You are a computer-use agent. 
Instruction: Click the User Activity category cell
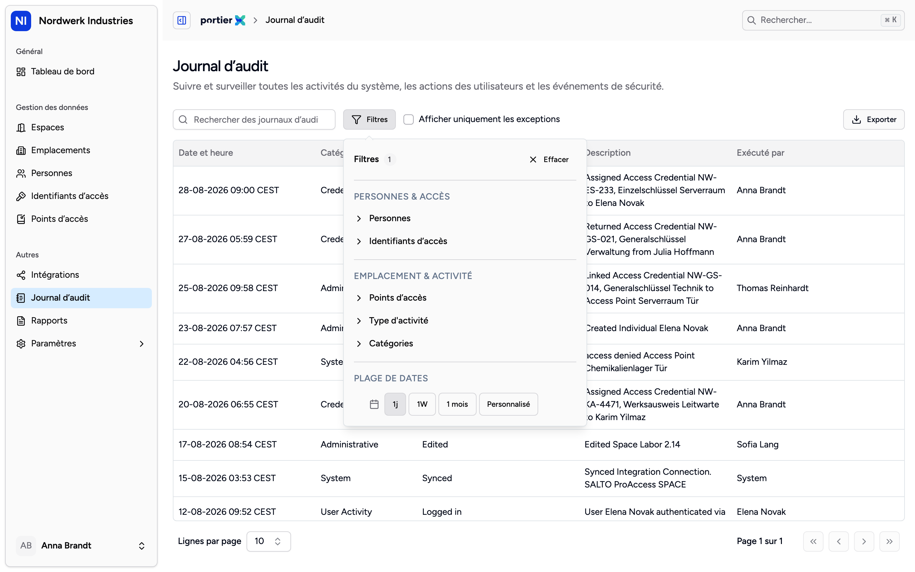tap(346, 512)
